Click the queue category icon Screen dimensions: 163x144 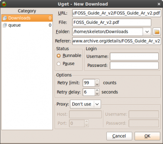(x=5, y=25)
